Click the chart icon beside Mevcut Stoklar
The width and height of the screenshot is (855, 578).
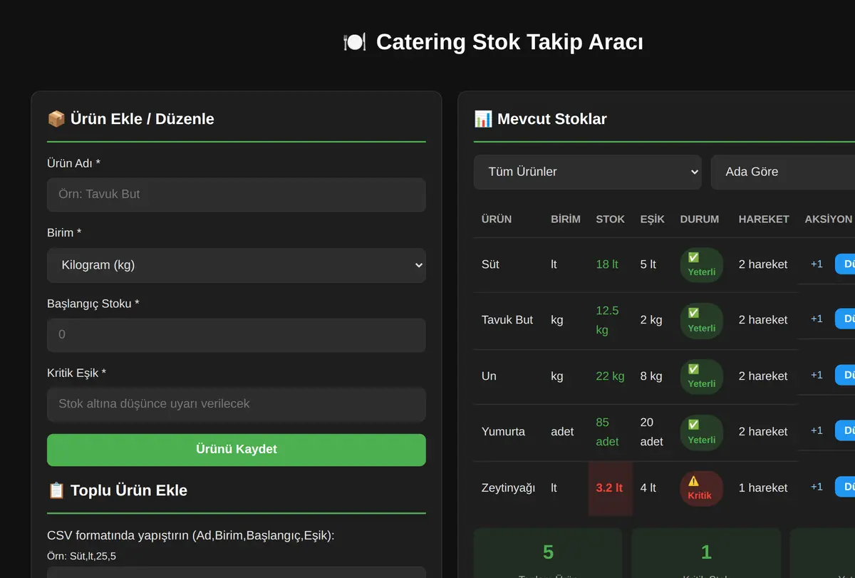pos(483,119)
